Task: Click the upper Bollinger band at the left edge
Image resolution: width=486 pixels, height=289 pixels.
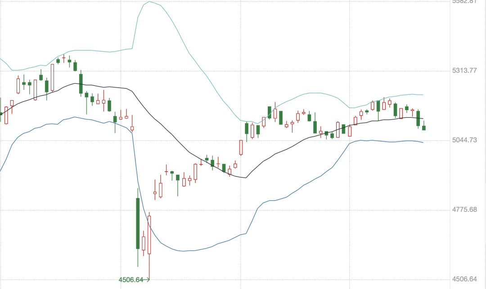Action: point(1,59)
